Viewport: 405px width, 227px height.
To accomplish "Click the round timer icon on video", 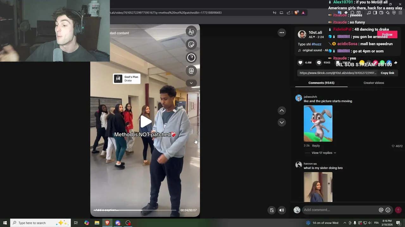I will click(191, 57).
